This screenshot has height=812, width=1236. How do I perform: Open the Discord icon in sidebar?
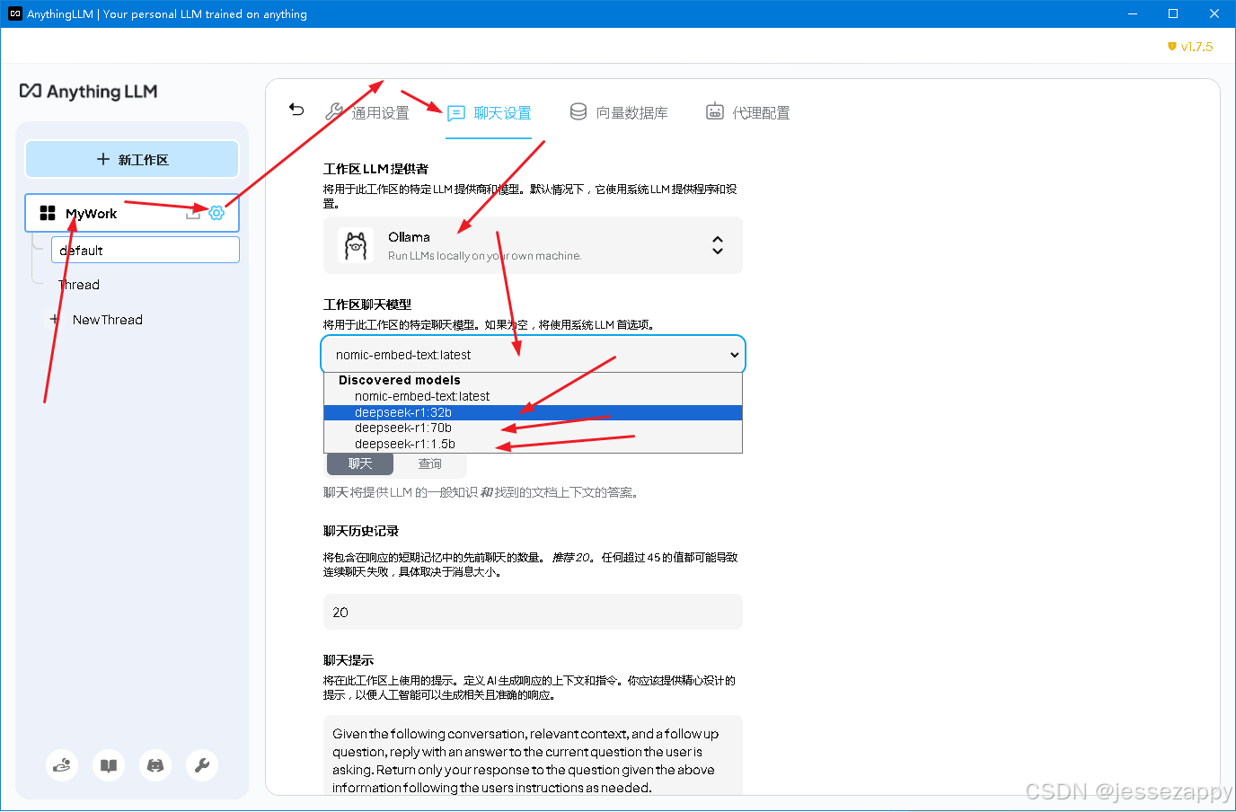[155, 765]
